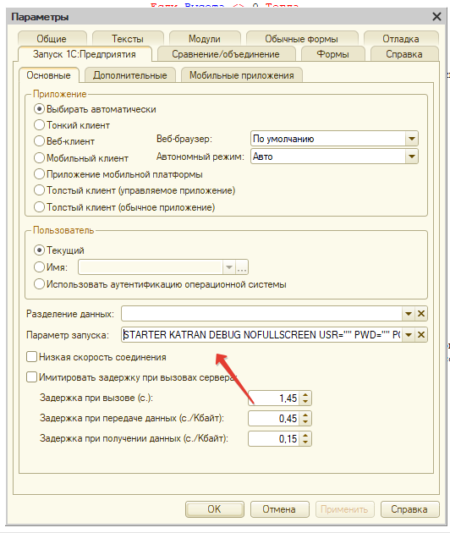The height and width of the screenshot is (533, 450).
Task: Decrease Задержка при передаче данных value
Action: 305,422
